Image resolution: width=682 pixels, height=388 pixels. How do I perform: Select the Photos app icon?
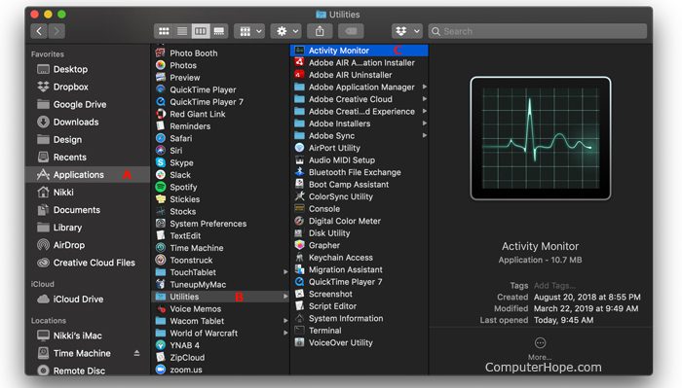[161, 65]
